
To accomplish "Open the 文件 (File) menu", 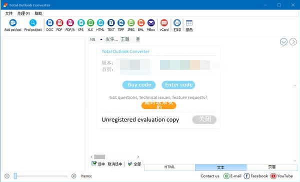I will click(x=9, y=13).
